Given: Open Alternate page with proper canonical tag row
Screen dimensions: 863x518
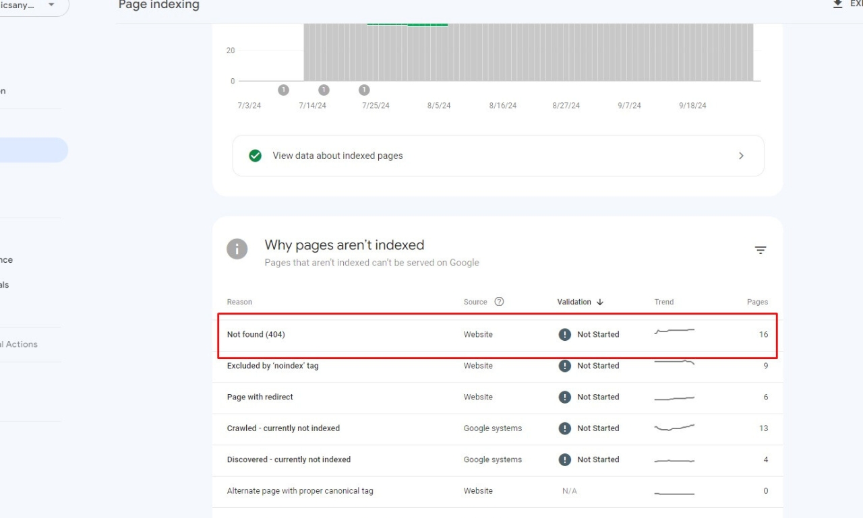Looking at the screenshot, I should [300, 491].
